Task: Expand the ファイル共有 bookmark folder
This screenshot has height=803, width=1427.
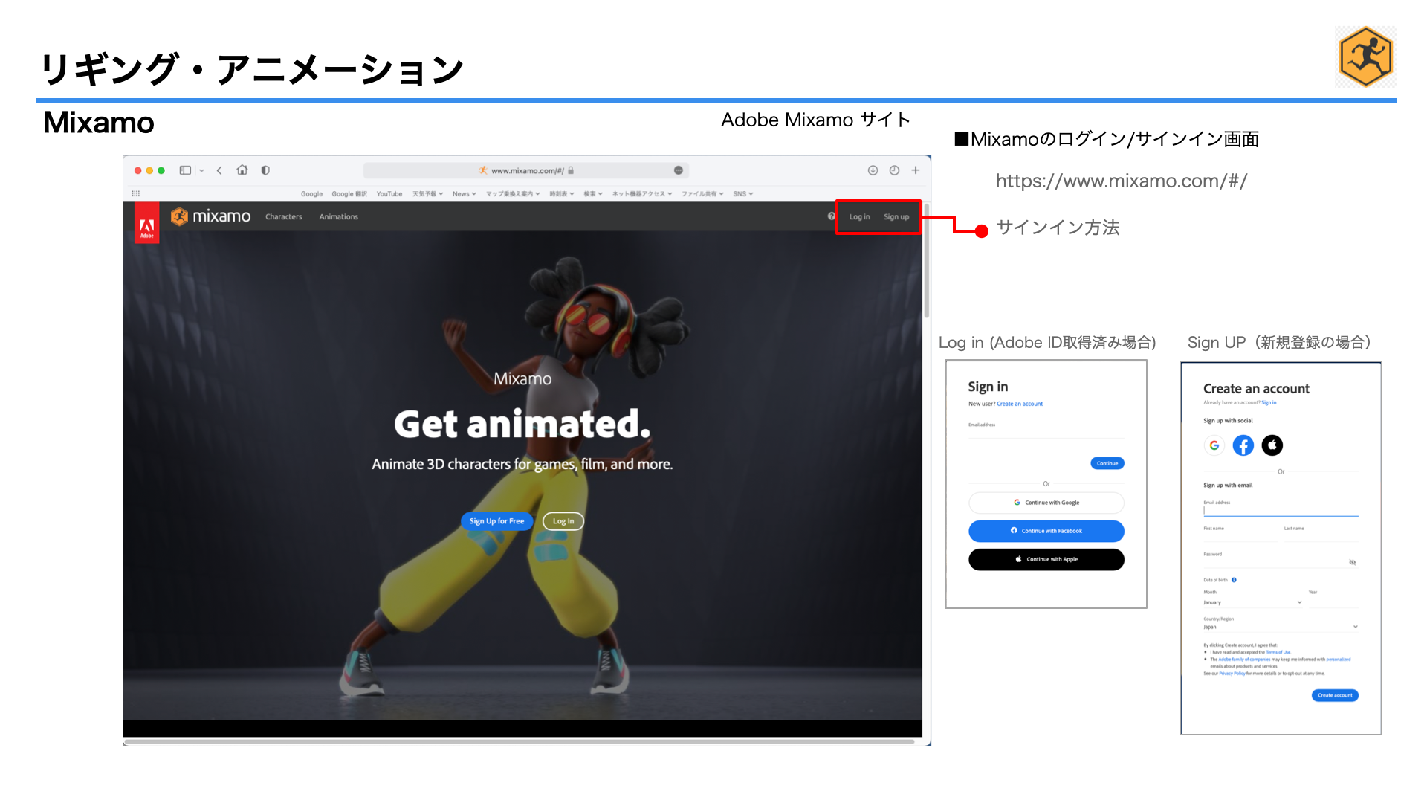Action: point(703,194)
